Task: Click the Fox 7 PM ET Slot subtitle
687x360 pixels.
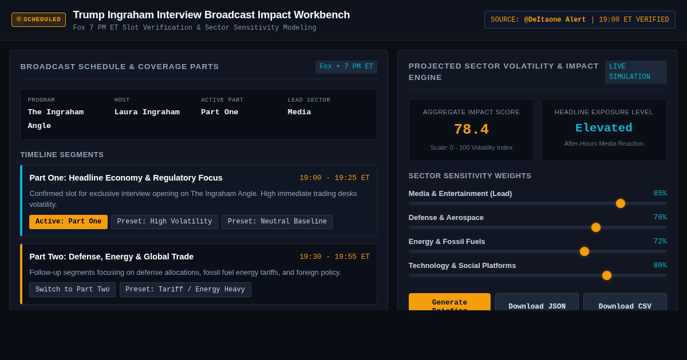Action: pos(195,28)
